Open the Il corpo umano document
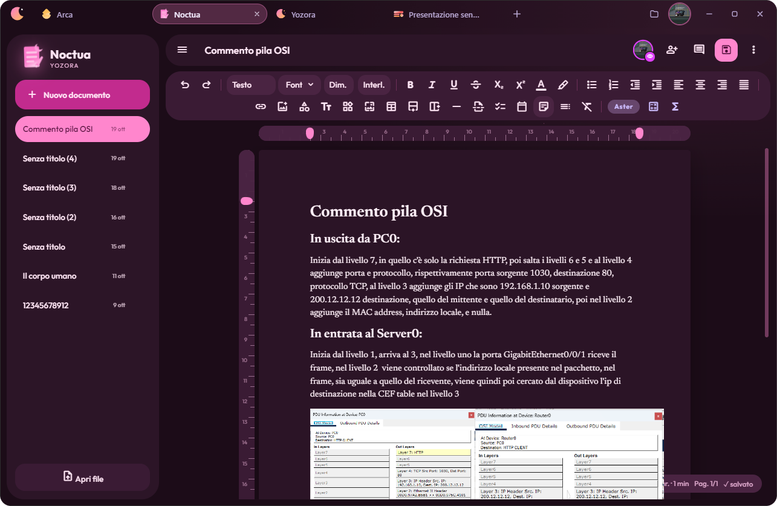This screenshot has height=506, width=777. click(82, 276)
